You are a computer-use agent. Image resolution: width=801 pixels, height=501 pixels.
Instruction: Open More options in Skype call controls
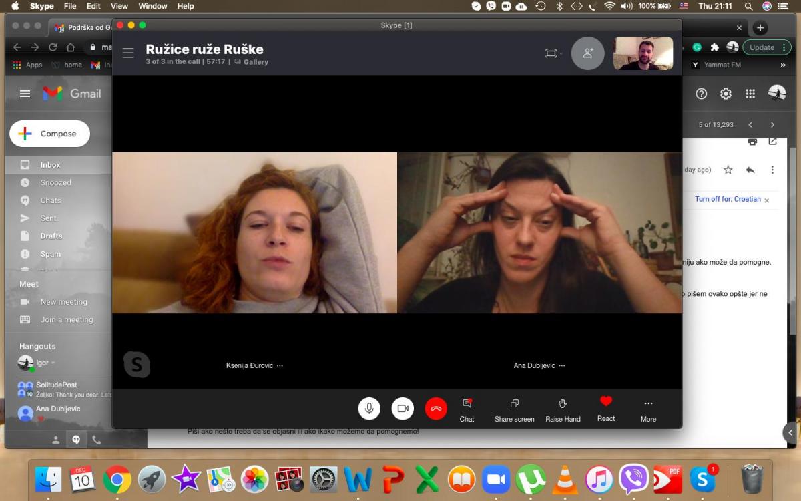point(648,410)
